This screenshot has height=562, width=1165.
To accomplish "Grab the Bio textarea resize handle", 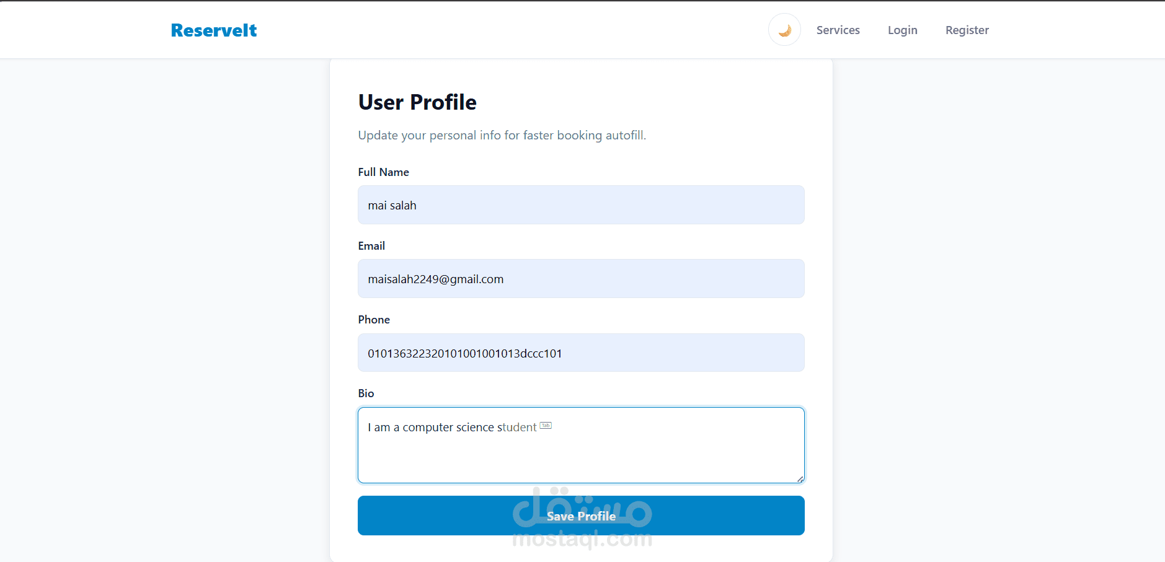I will (x=800, y=479).
